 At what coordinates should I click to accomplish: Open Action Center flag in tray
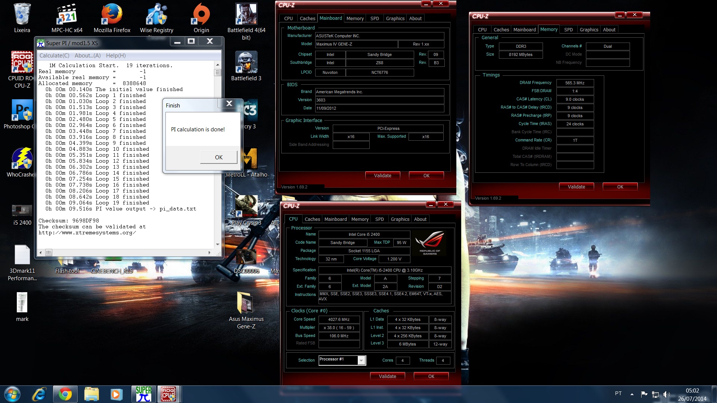(644, 394)
